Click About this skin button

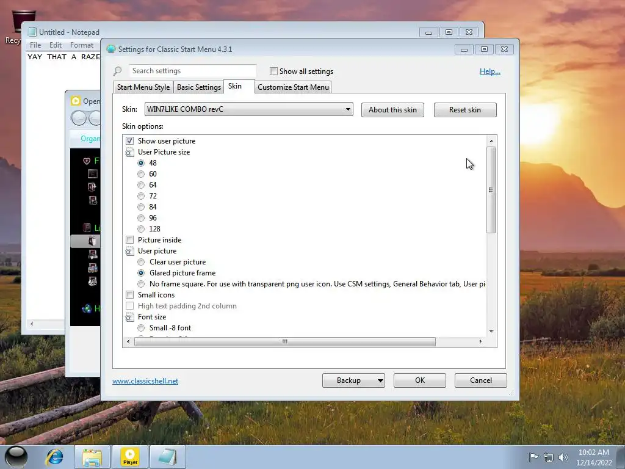coord(392,110)
